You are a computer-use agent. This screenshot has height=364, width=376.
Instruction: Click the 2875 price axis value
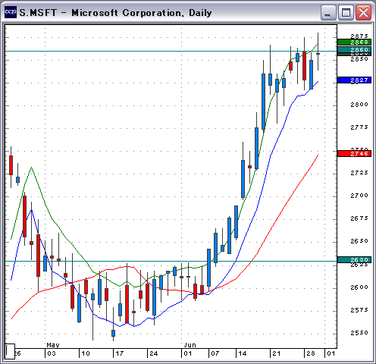[359, 36]
